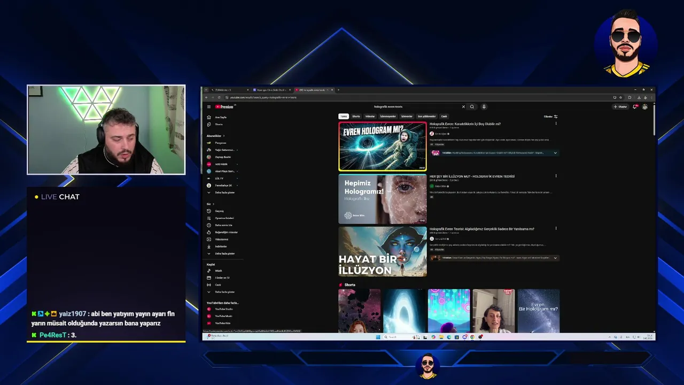Viewport: 684px width, 385px height.
Task: Click Evren Bir Hologram mı short thumbnail
Action: 538,311
